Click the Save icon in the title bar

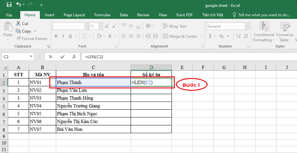click(9, 5)
